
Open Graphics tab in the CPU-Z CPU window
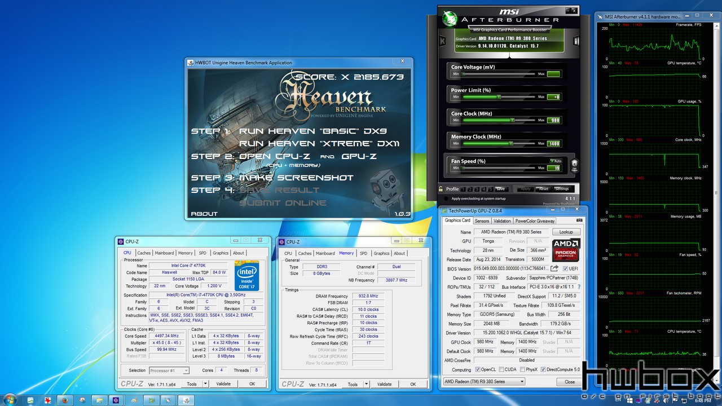221,253
